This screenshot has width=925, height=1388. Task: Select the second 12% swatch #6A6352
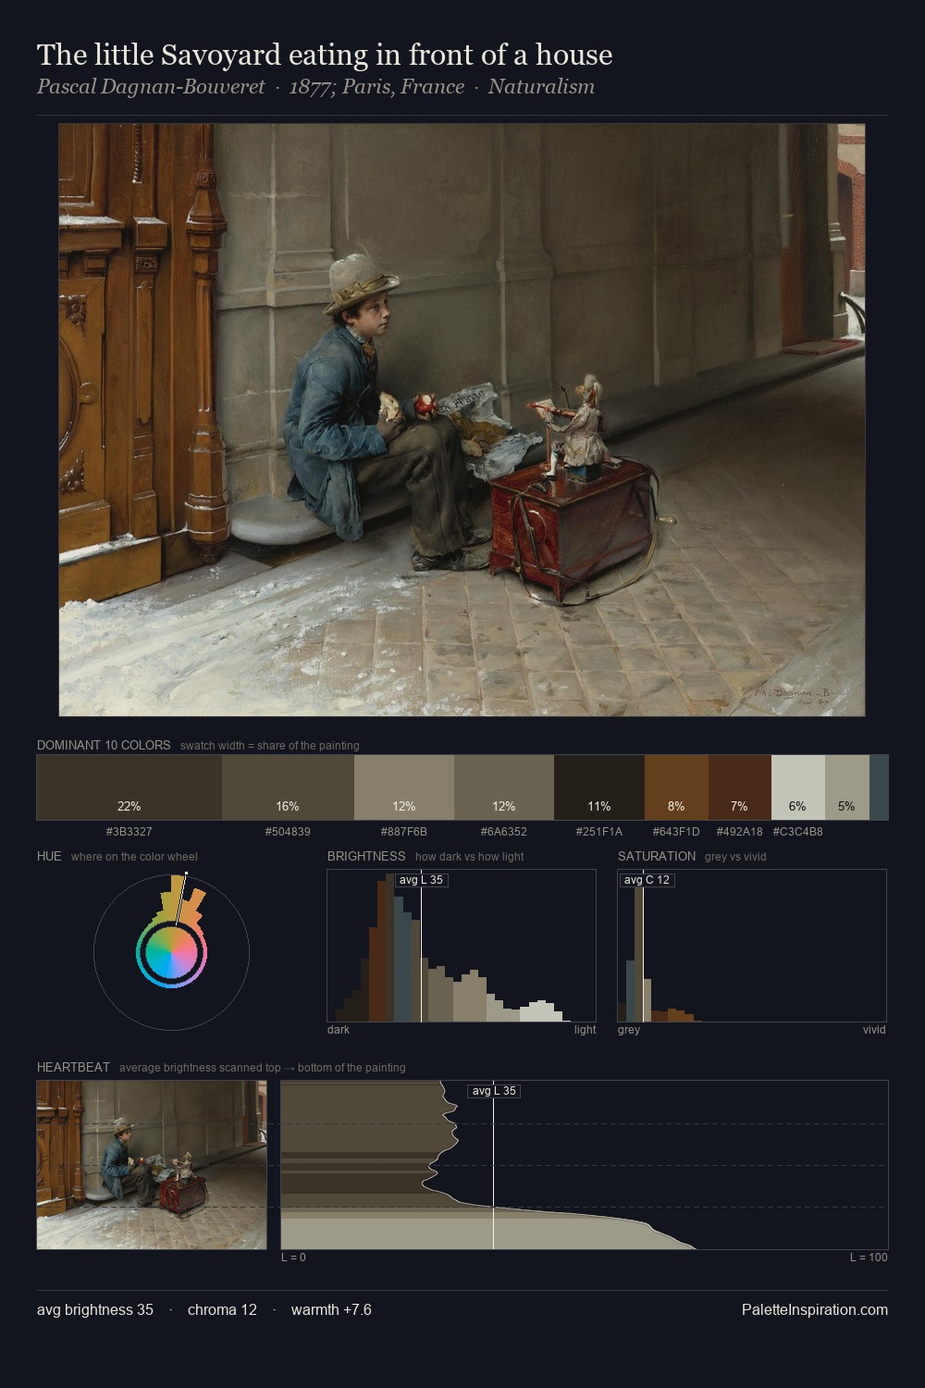tap(504, 787)
